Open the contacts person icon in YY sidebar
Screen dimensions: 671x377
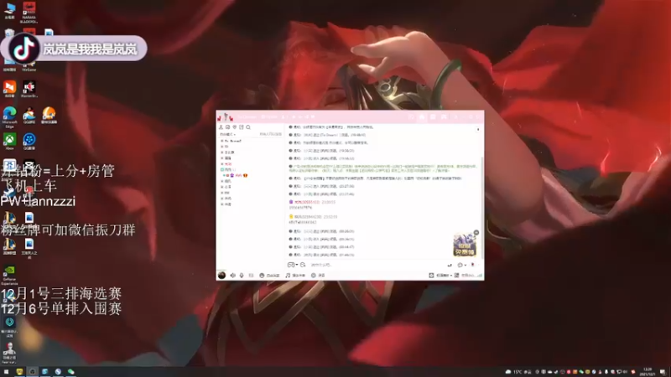pos(221,127)
